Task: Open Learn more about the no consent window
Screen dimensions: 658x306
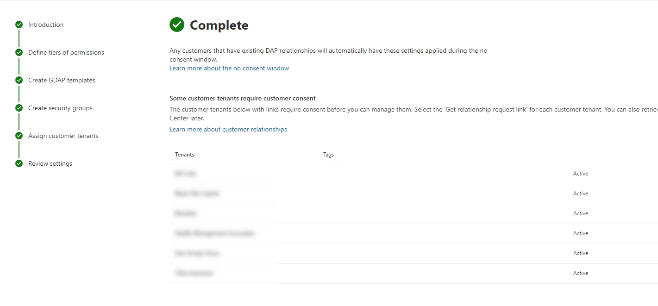Action: pyautogui.click(x=229, y=68)
